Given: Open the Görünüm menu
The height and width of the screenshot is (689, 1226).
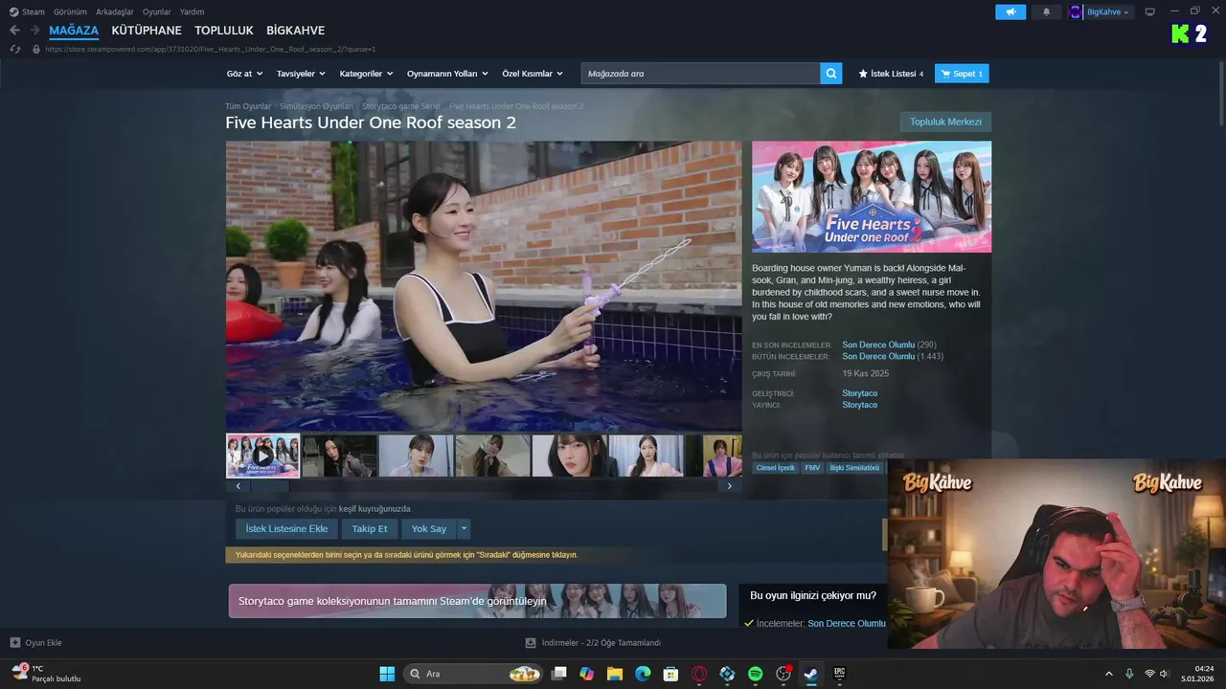Looking at the screenshot, I should [x=70, y=11].
